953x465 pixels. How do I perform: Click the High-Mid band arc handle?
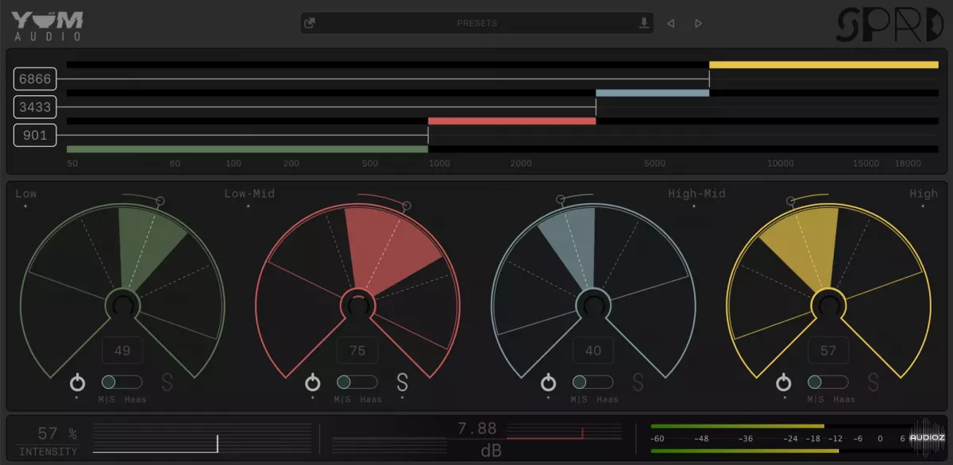pyautogui.click(x=560, y=199)
